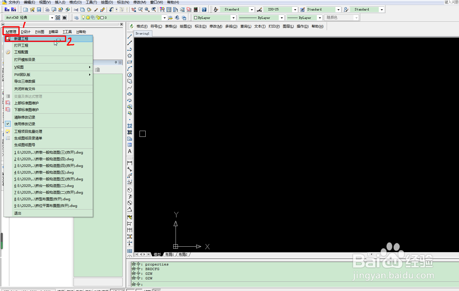Click 关闭所有文件 menu entry
The height and width of the screenshot is (291, 459).
pos(49,89)
